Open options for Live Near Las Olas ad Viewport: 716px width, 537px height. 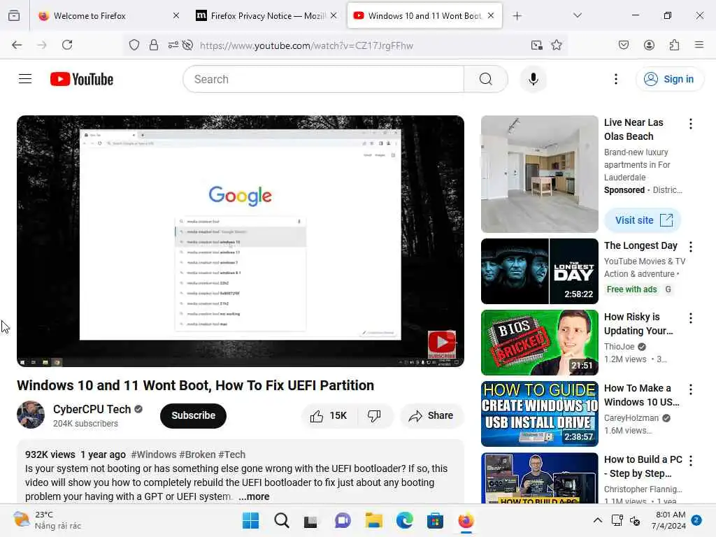point(690,124)
